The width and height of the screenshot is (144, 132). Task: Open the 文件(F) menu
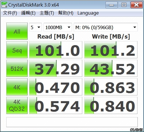click(x=10, y=13)
